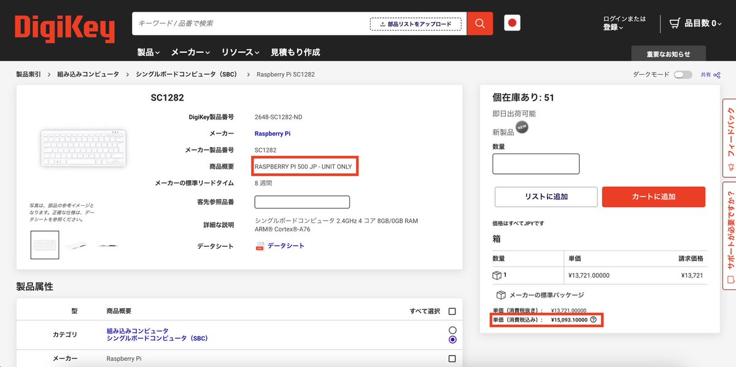This screenshot has height=367, width=736.
Task: Open the Raspberry Pi manufacturer link
Action: coord(273,134)
